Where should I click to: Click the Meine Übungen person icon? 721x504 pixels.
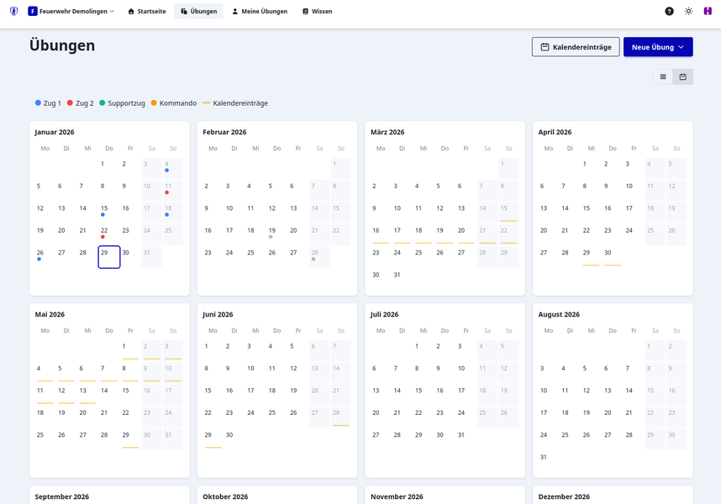(x=237, y=11)
